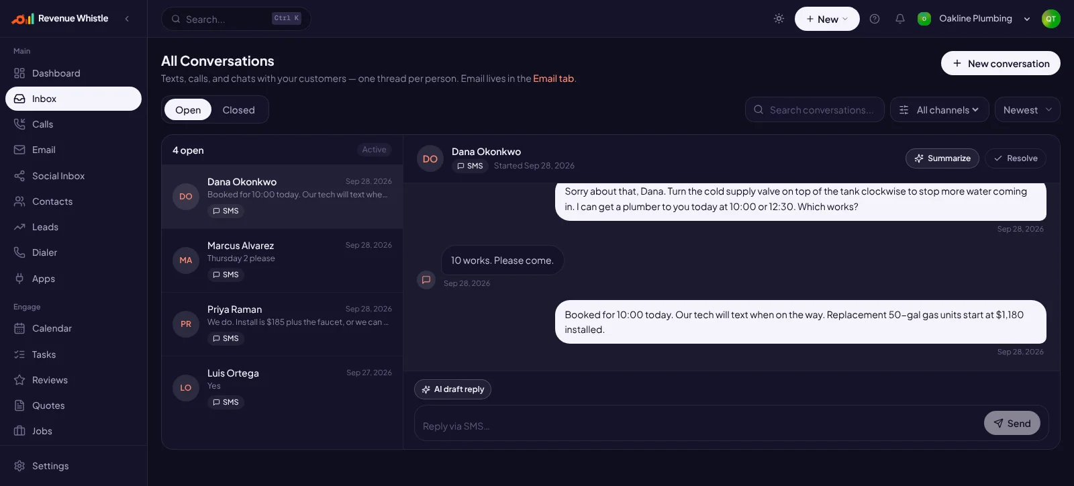Focus the global Search bar
The image size is (1074, 486).
(x=236, y=19)
